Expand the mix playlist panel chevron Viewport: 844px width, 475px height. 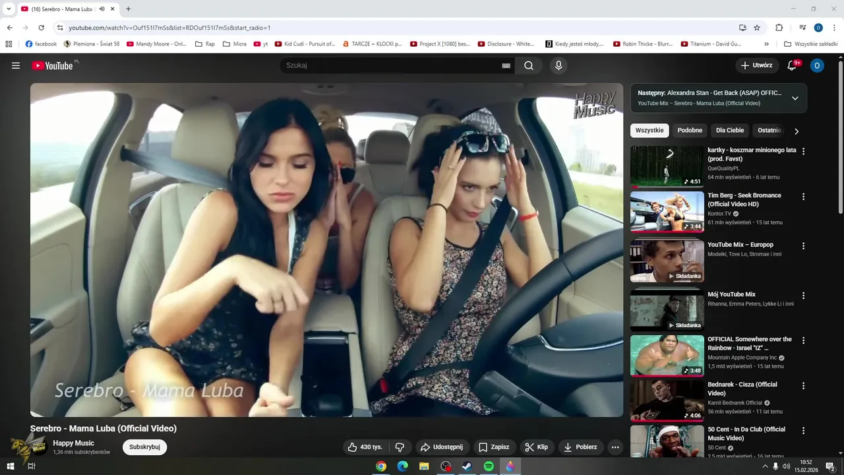click(795, 98)
